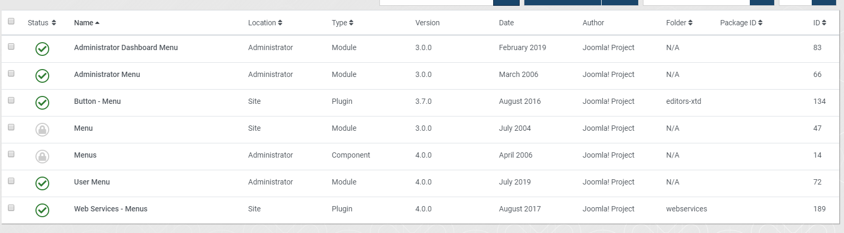This screenshot has width=844, height=233.
Task: Select the Web Services - Menus row checkbox
Action: coord(11,208)
